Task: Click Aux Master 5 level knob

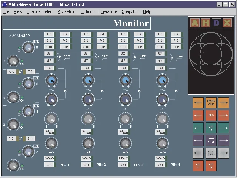Action: [13, 97]
